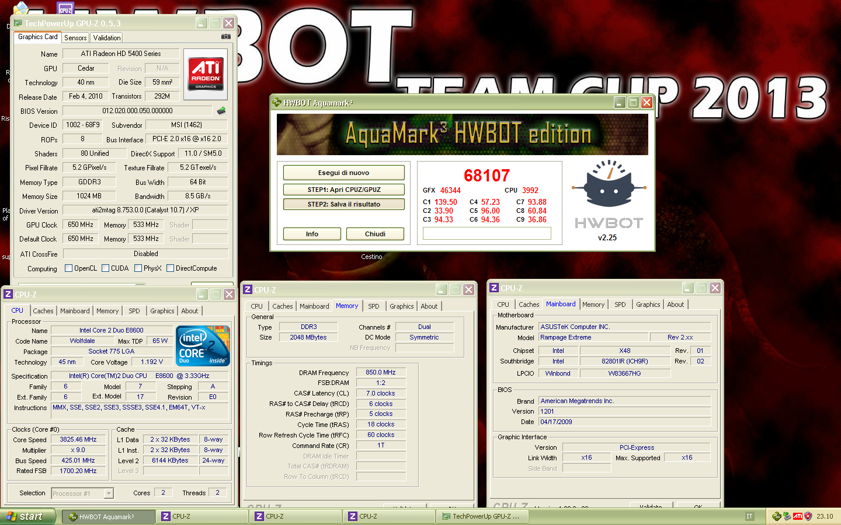Click the folder desktop icon at top left
This screenshot has height=525, width=841.
pyautogui.click(x=21, y=8)
